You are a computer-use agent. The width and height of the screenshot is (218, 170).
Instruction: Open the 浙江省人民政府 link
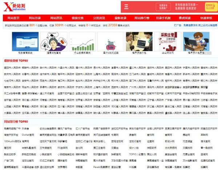tap(155, 106)
